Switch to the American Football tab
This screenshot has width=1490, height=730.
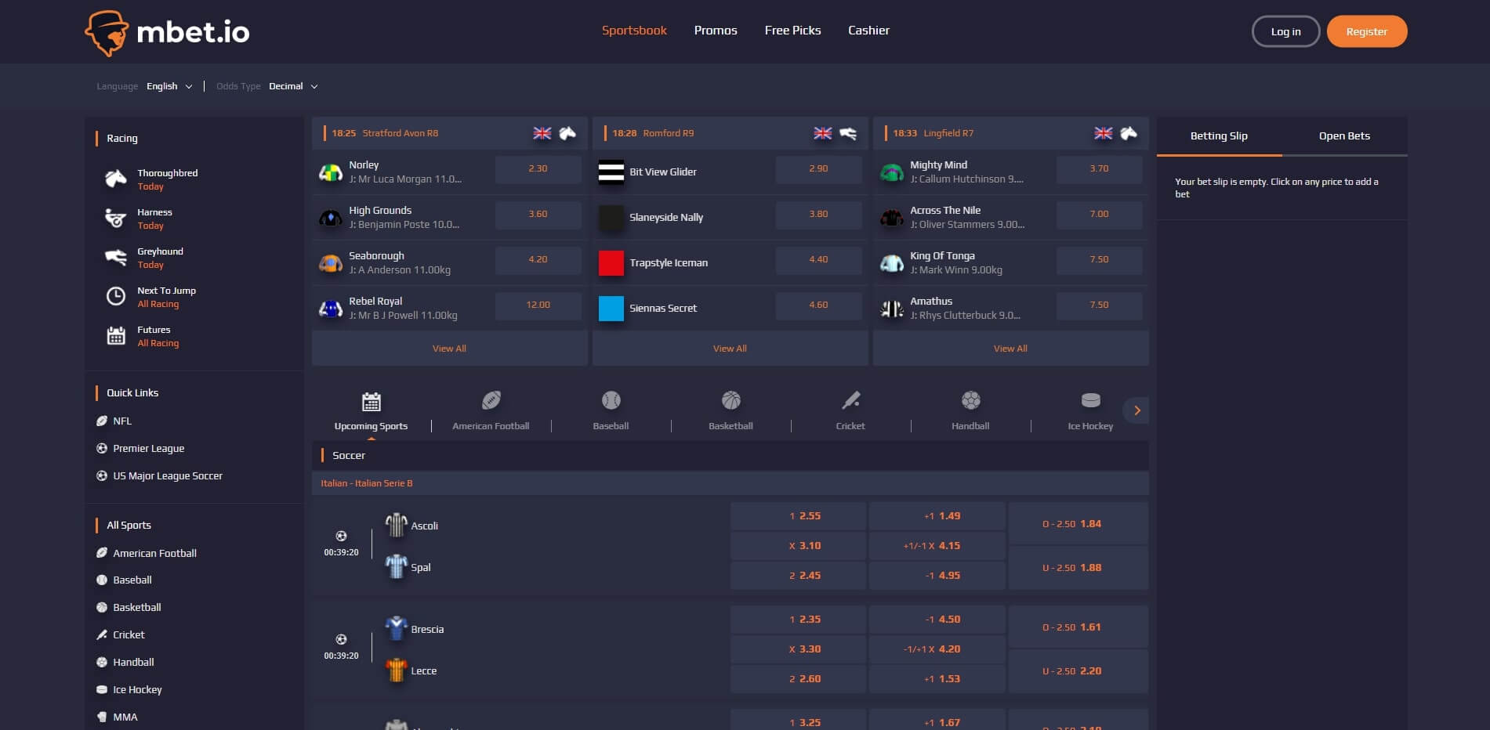490,409
